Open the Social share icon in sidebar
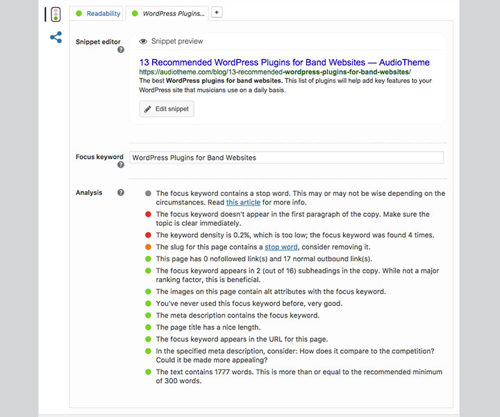The image size is (500, 417). 56,38
